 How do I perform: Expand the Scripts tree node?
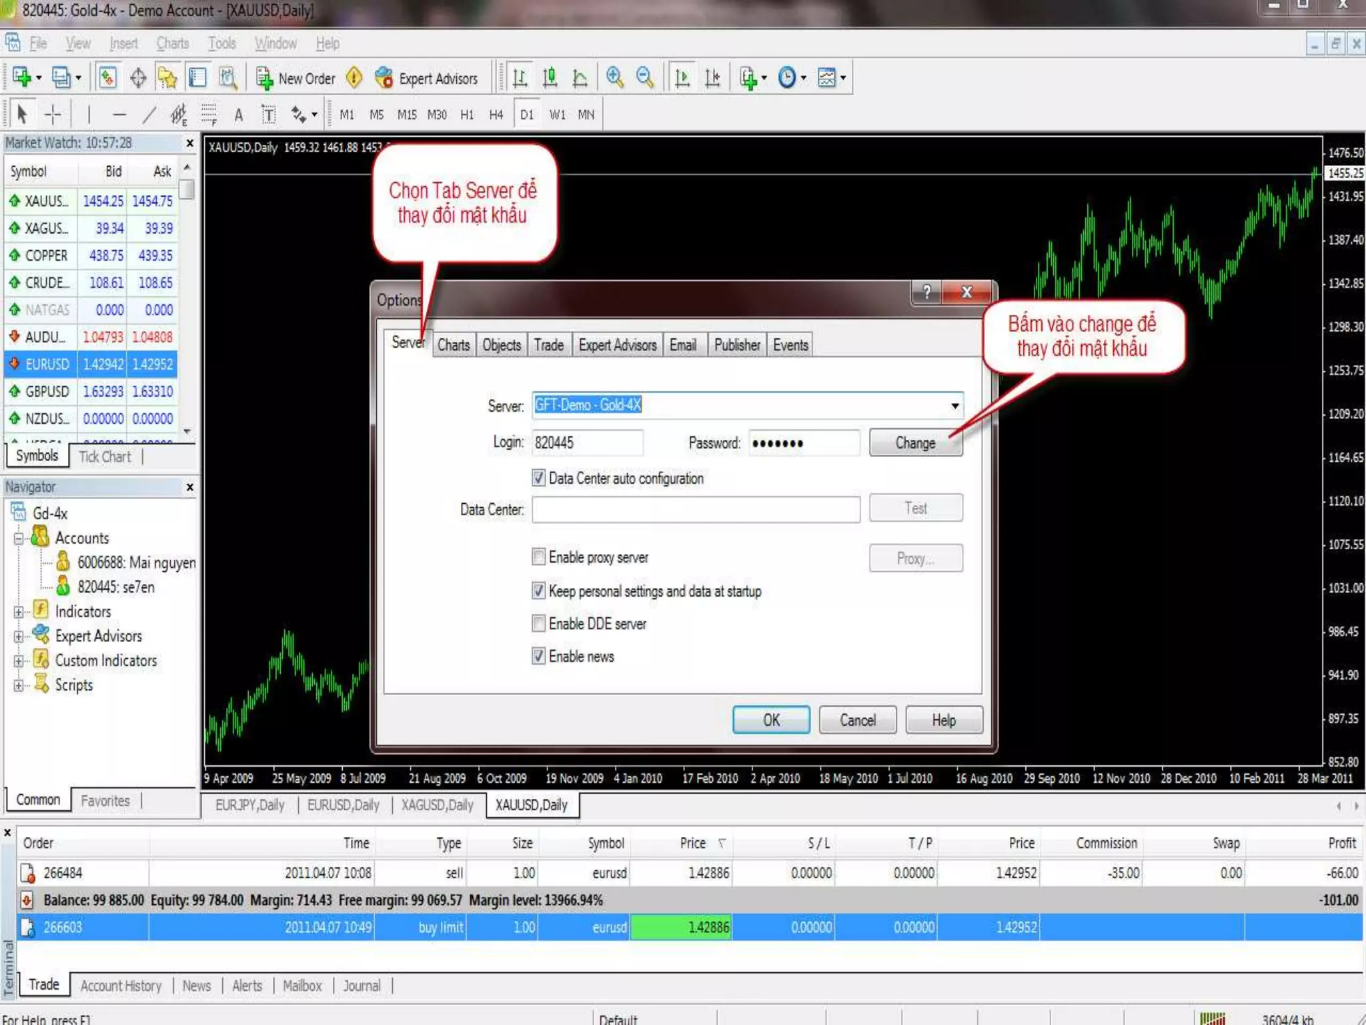[x=19, y=685]
